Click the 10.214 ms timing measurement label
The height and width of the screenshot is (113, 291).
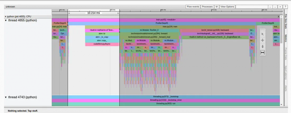point(93,13)
